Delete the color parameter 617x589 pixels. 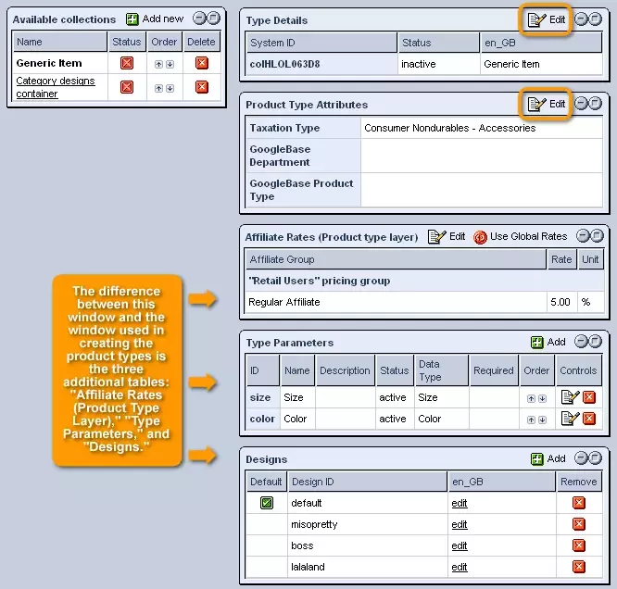[589, 419]
